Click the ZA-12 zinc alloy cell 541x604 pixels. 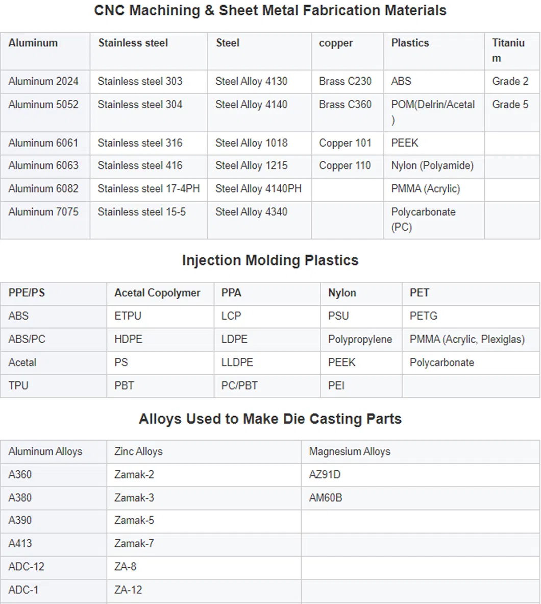(x=128, y=590)
